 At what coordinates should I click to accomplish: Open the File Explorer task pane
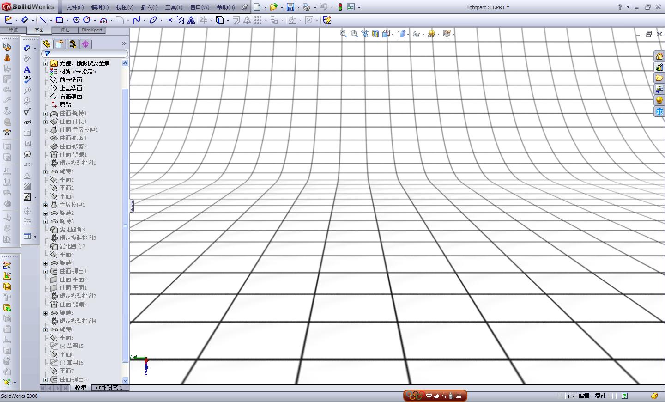pyautogui.click(x=659, y=78)
